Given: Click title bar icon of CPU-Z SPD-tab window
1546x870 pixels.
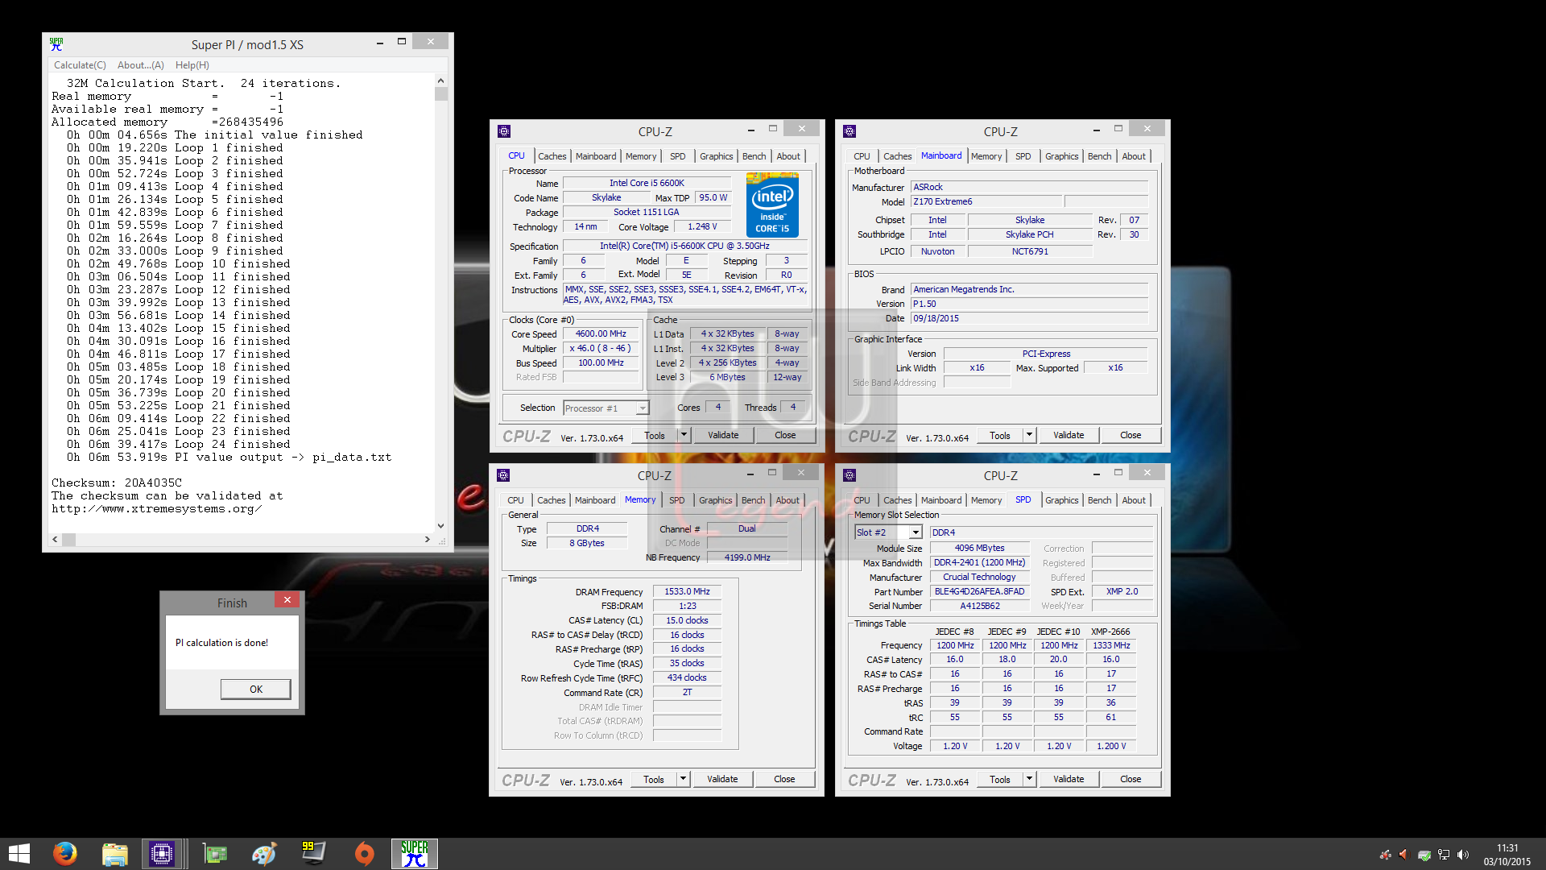Looking at the screenshot, I should tap(849, 475).
